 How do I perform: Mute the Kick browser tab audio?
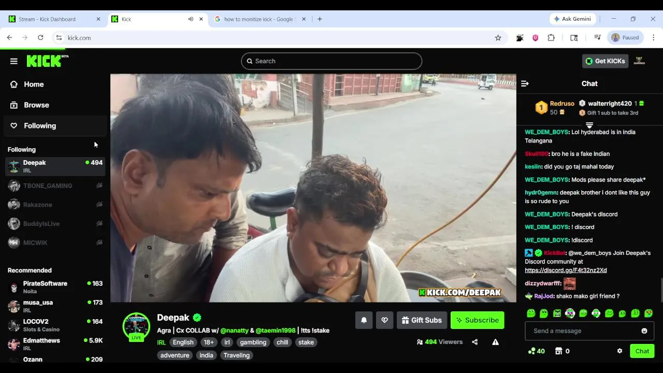[x=191, y=19]
